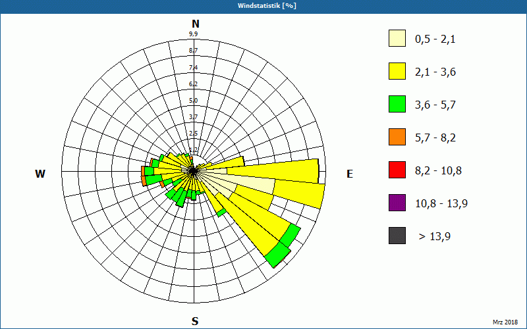This screenshot has width=527, height=329.
Task: Click the N compass label
Action: coord(195,24)
